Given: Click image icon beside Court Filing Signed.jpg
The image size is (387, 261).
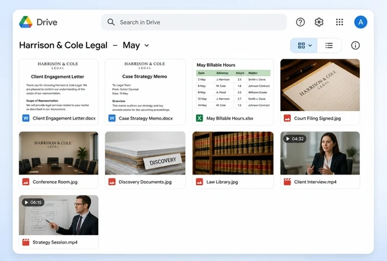Looking at the screenshot, I should pos(287,118).
